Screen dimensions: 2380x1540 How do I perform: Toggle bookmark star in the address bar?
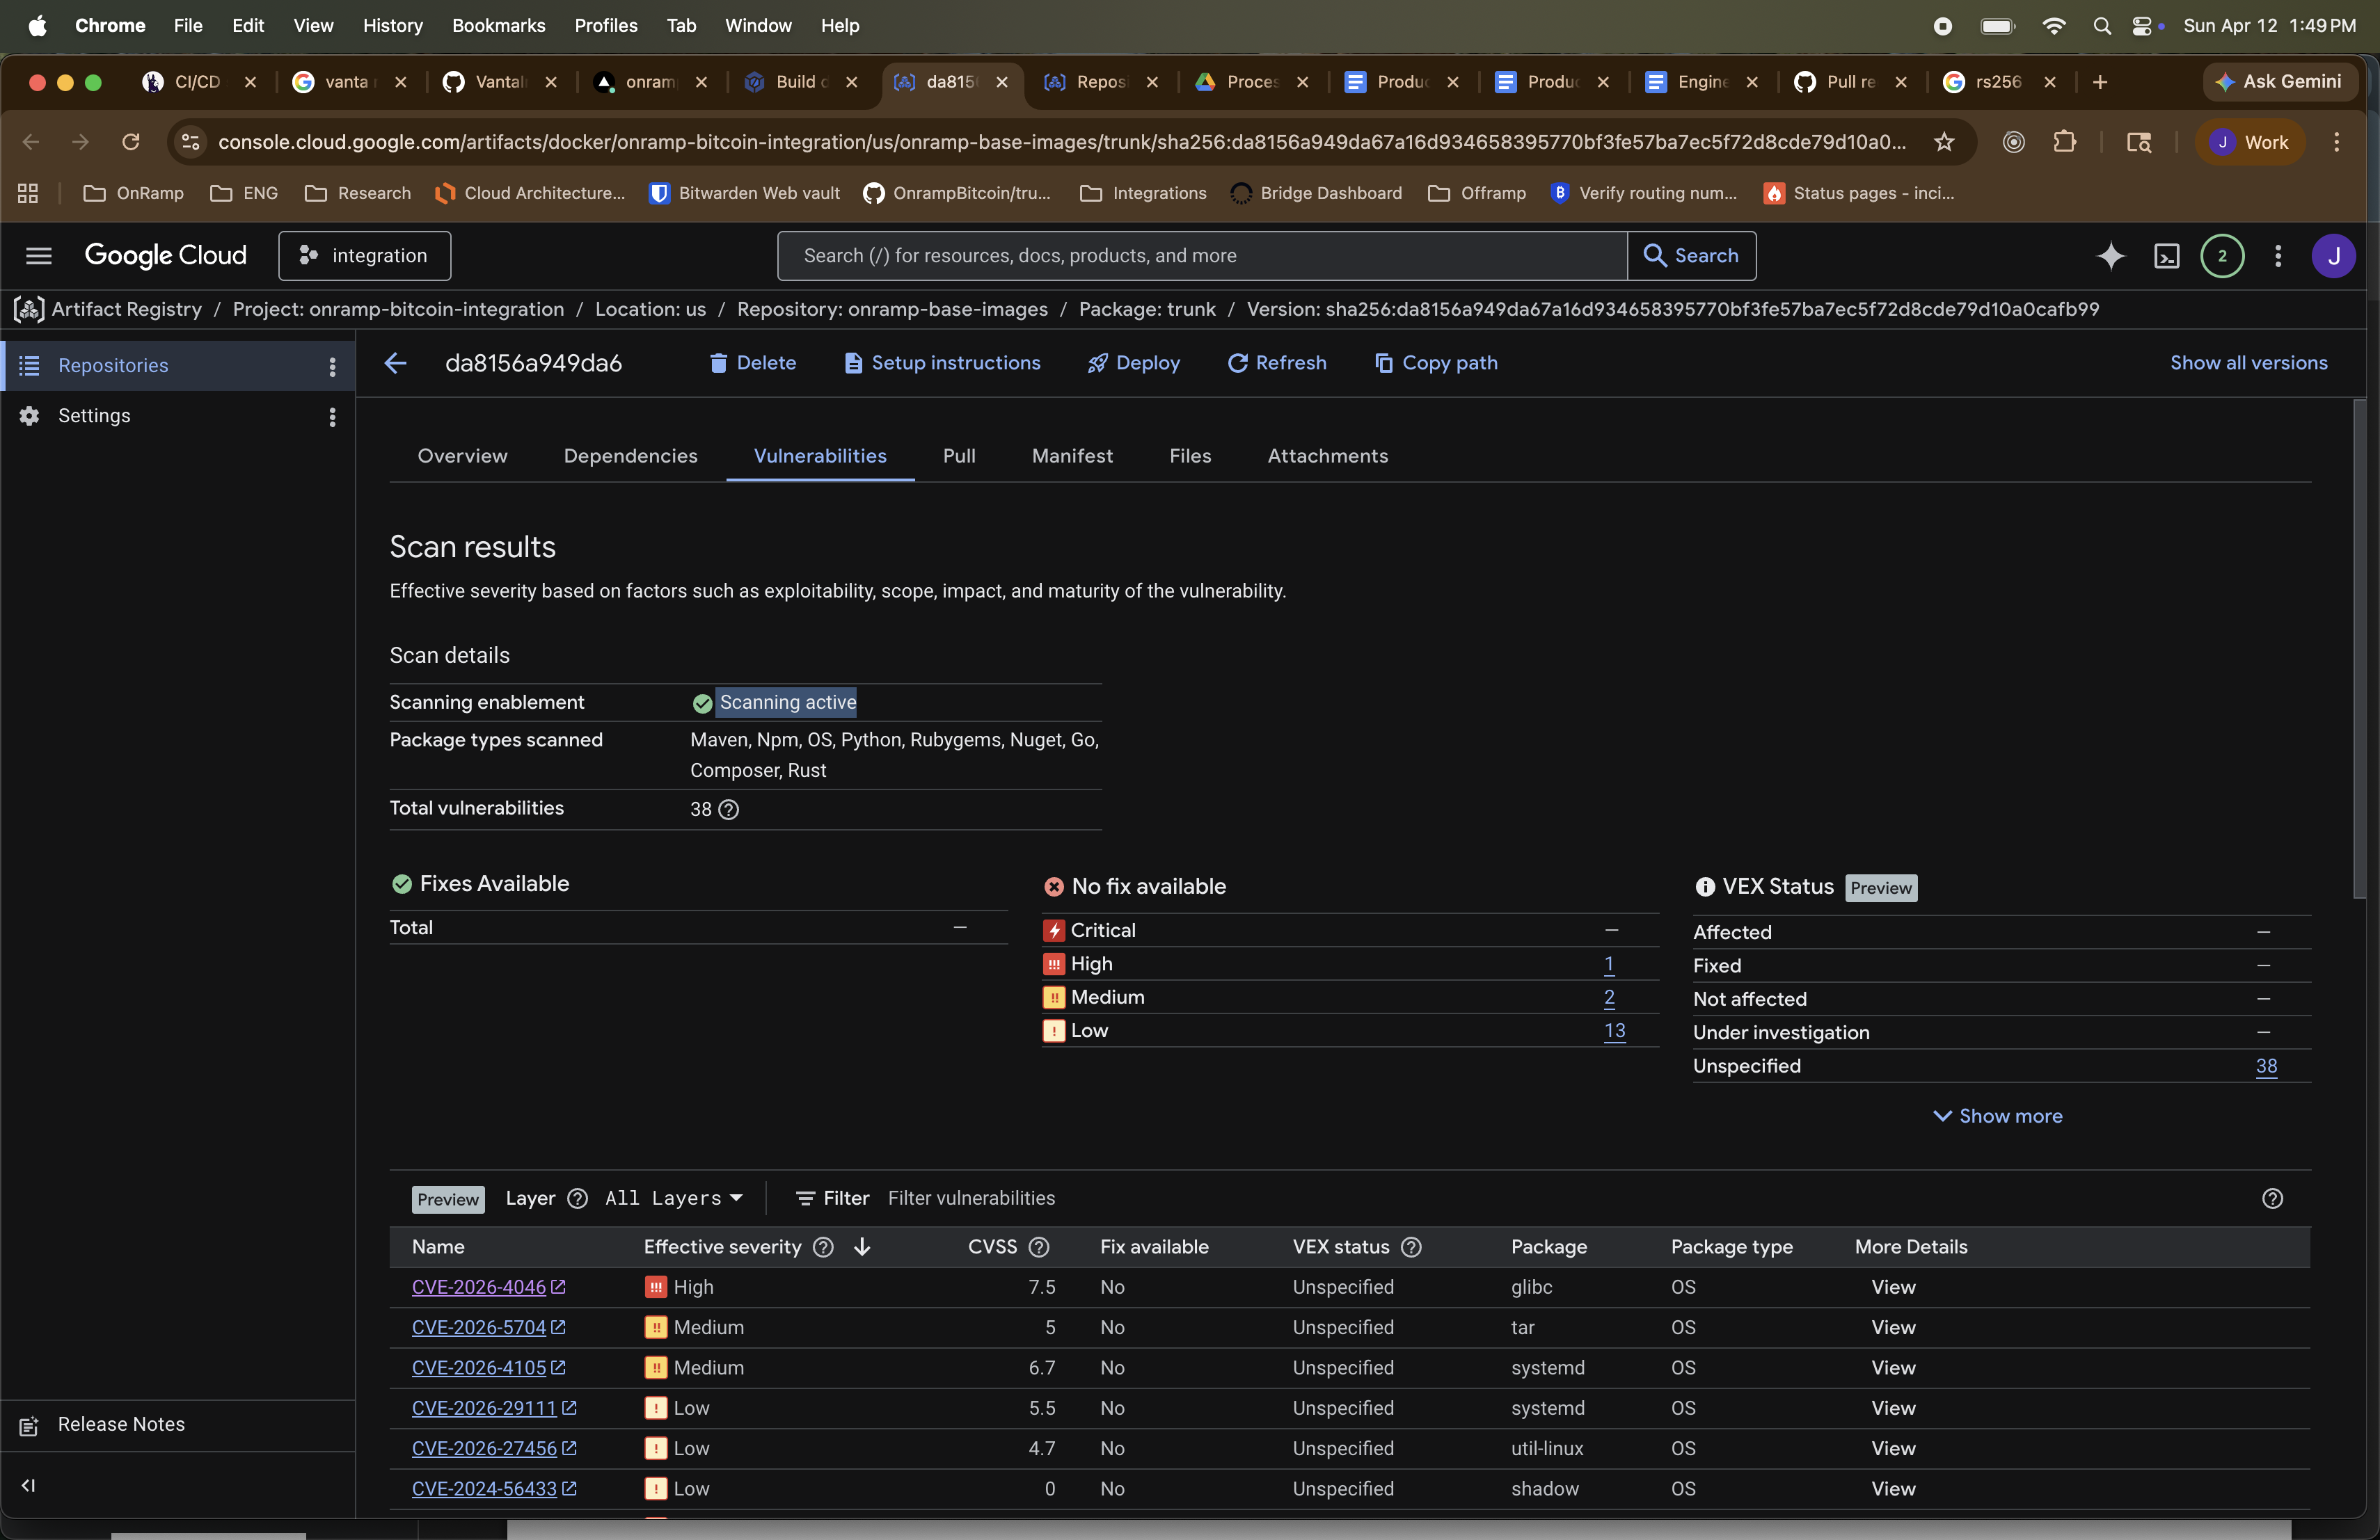pyautogui.click(x=1943, y=142)
